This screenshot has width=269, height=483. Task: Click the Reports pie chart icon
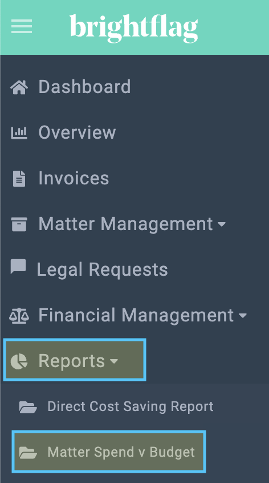[19, 361]
